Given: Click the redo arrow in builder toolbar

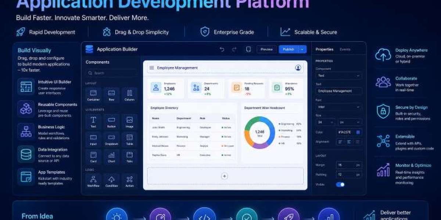Looking at the screenshot, I should 234,49.
